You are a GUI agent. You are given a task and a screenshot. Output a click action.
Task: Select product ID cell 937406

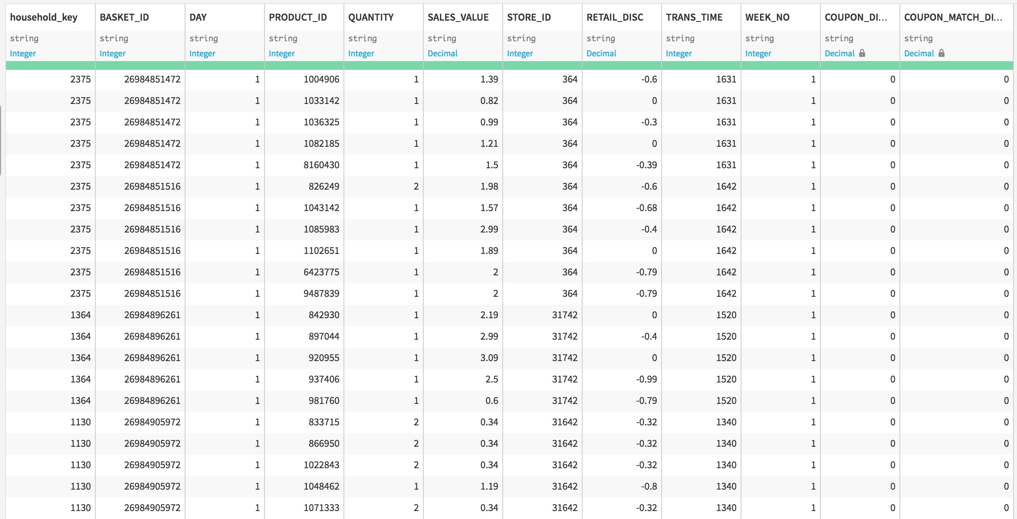[x=304, y=379]
